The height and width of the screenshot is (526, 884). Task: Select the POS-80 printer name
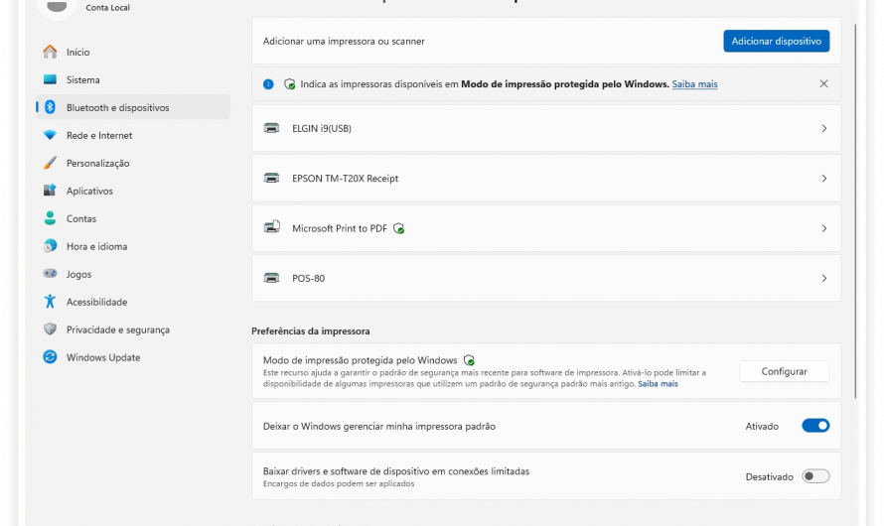coord(308,278)
